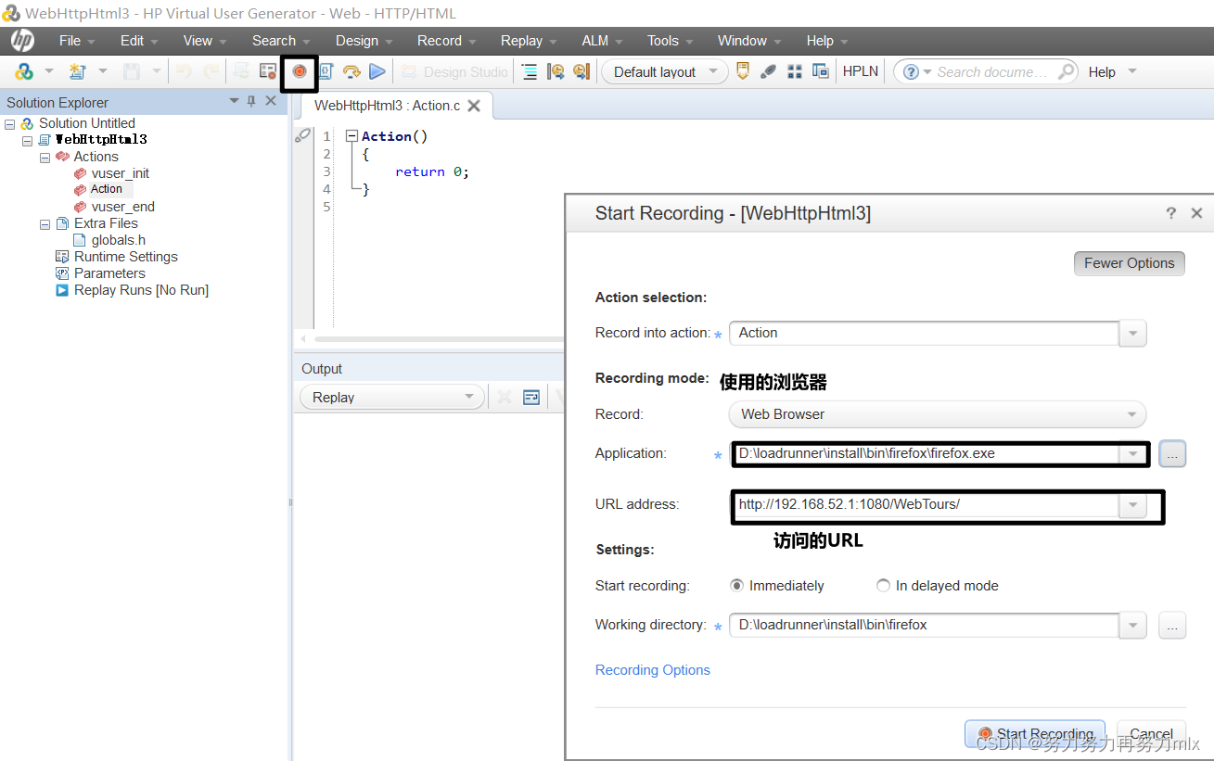Viewport: 1214px width, 761px height.
Task: Select the Immediately radio button
Action: pos(737,586)
